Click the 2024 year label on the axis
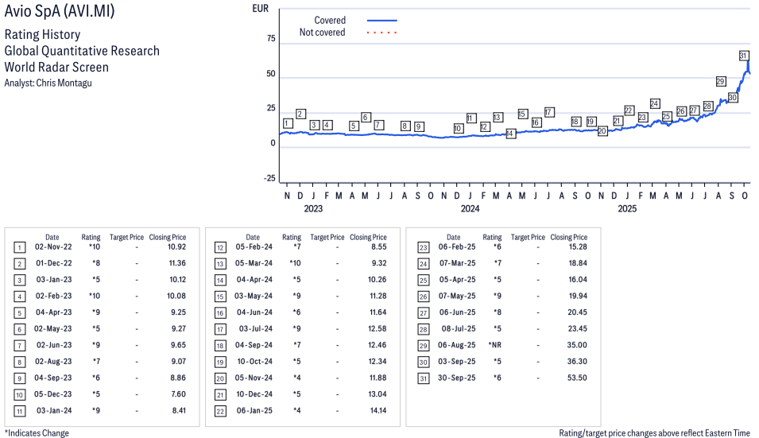 pyautogui.click(x=471, y=209)
